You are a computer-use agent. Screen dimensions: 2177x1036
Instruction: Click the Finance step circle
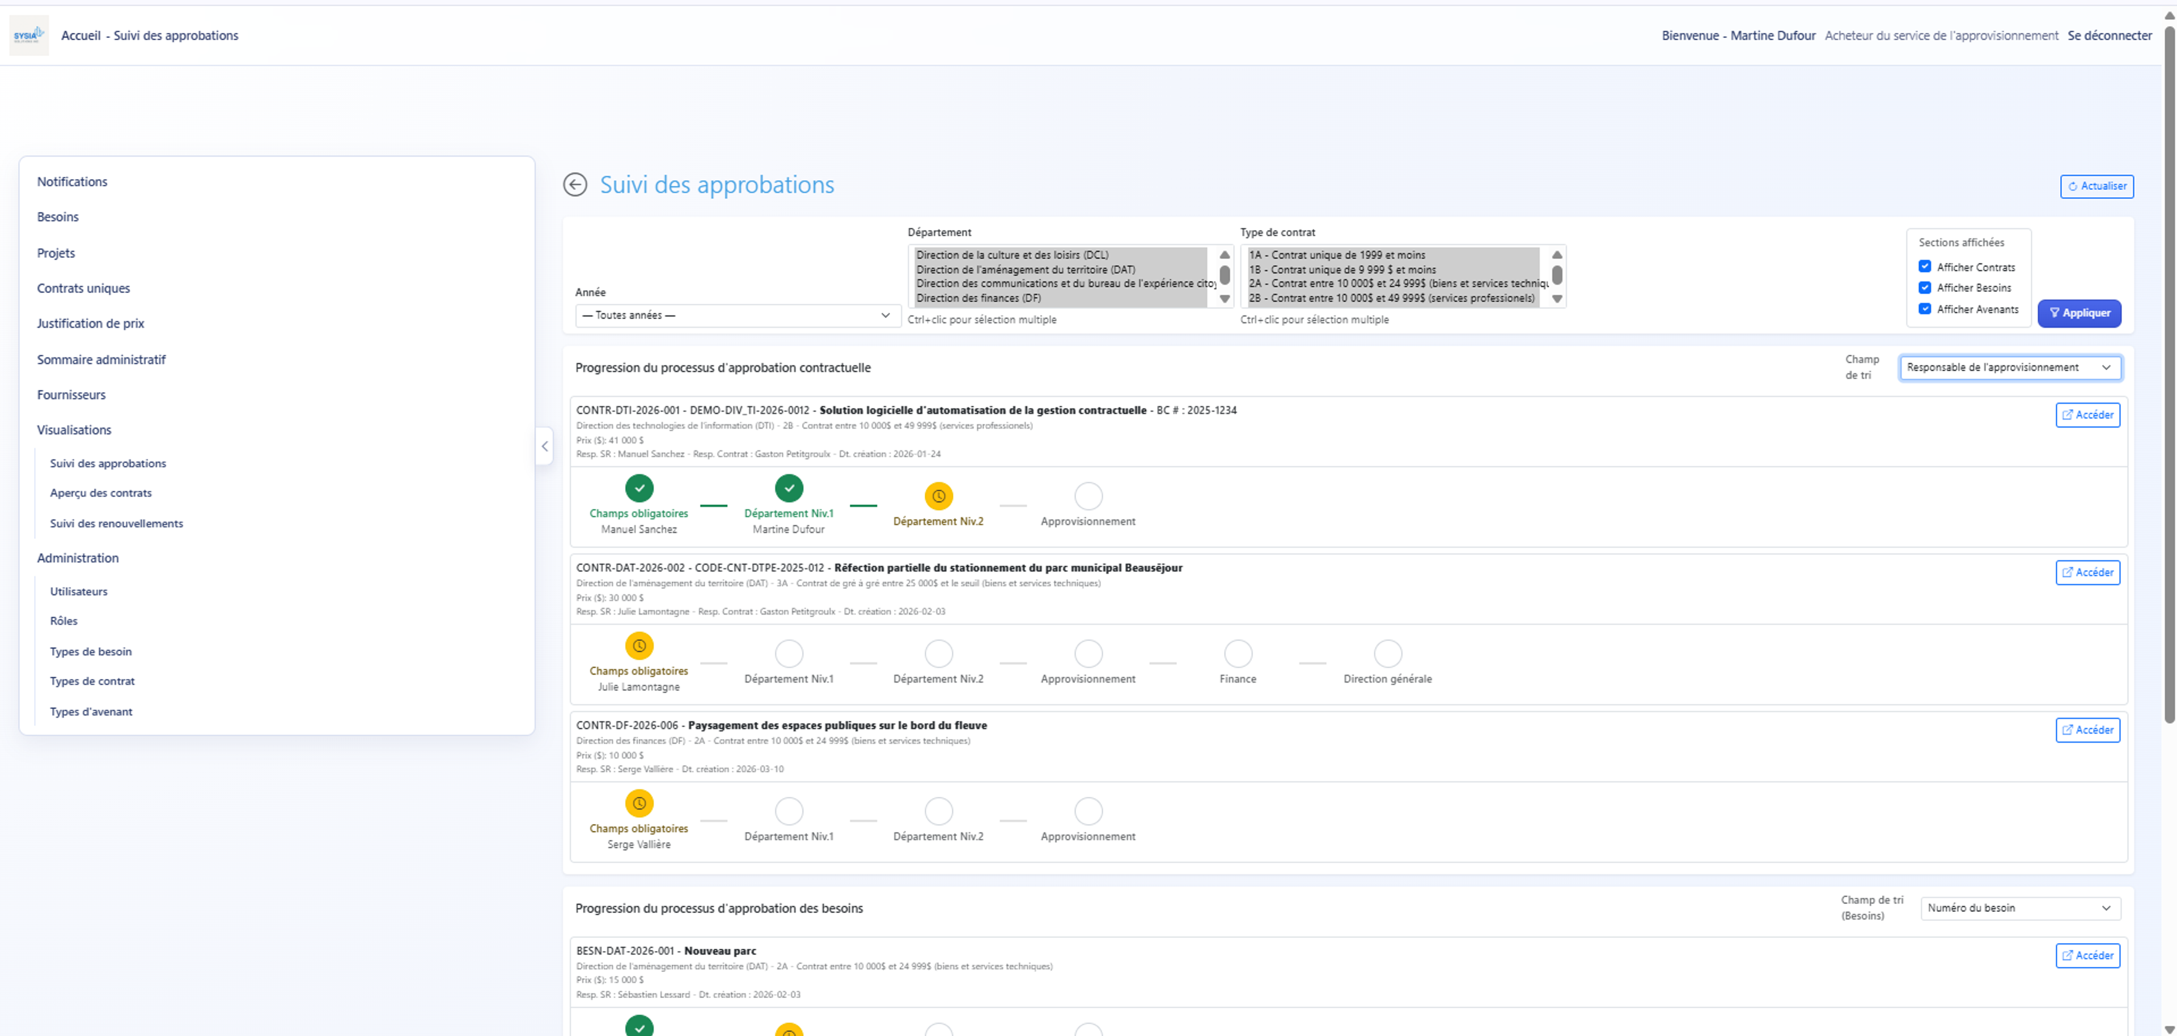pos(1237,654)
